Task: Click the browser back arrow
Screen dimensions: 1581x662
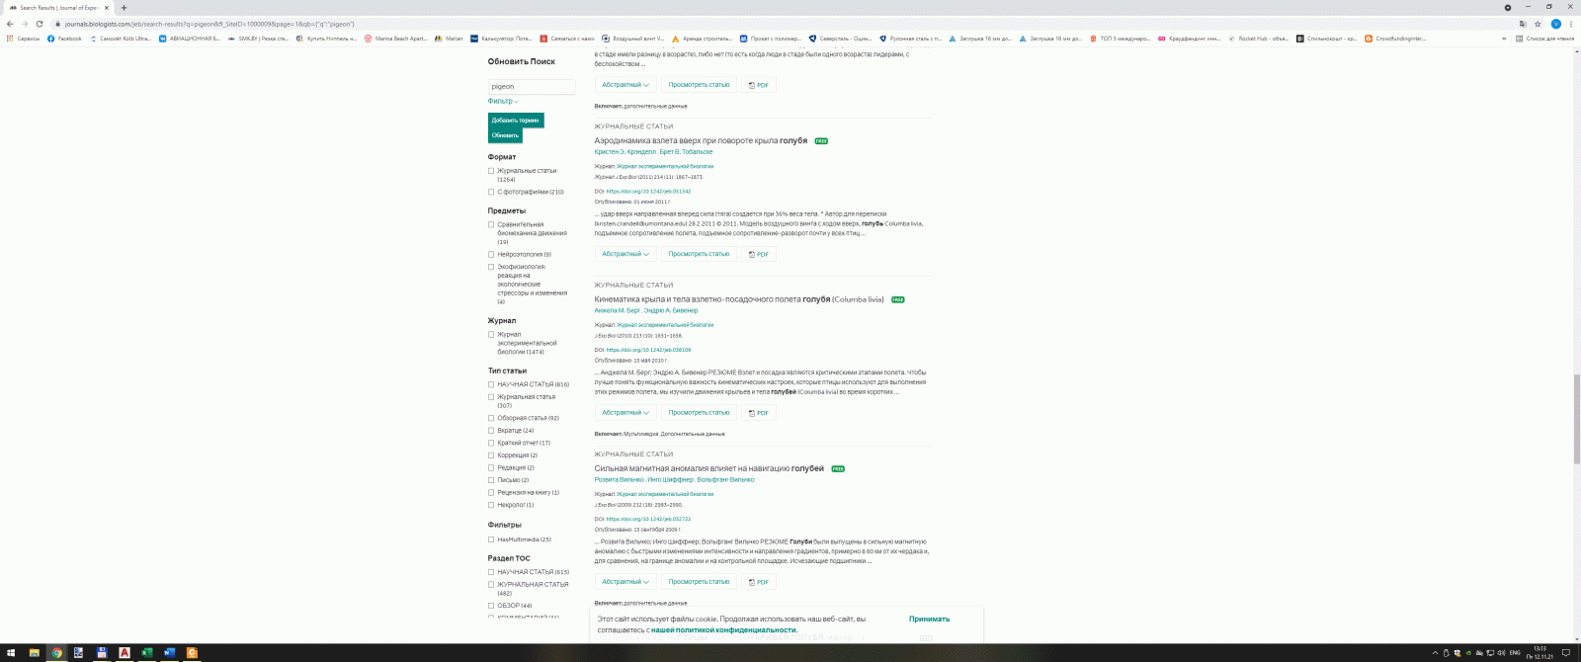Action: pyautogui.click(x=10, y=24)
